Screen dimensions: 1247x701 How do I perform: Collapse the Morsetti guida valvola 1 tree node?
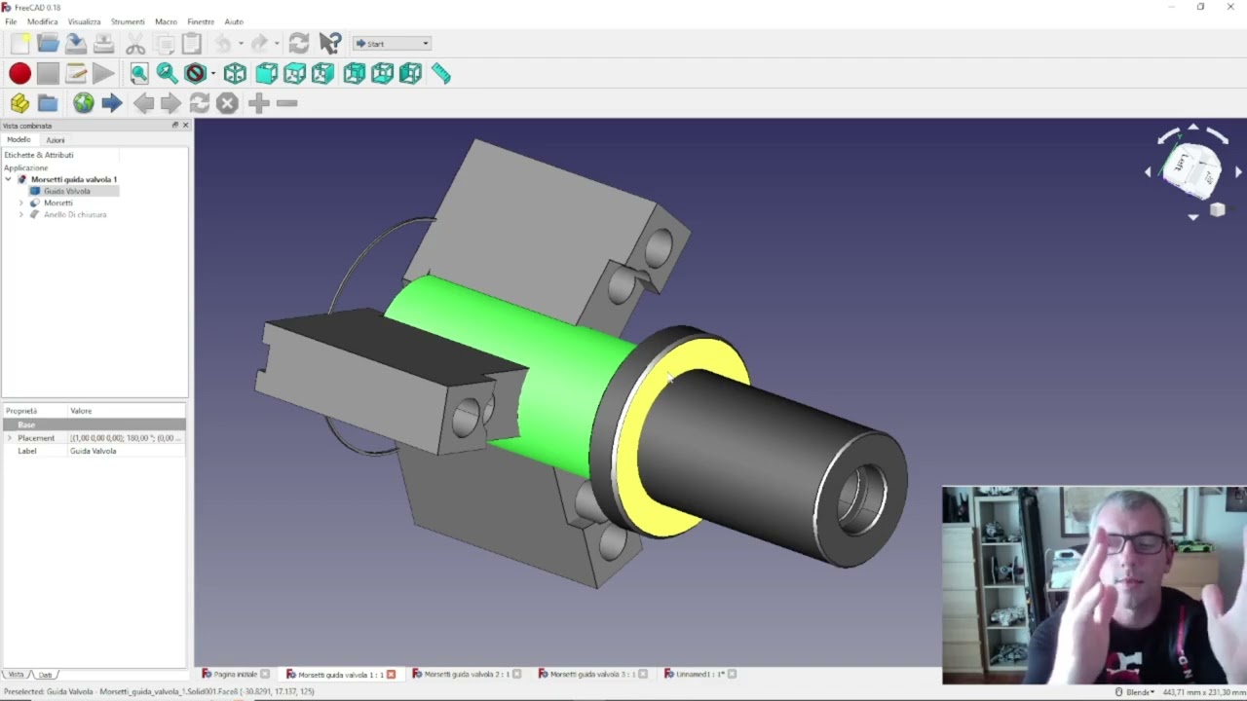point(9,179)
